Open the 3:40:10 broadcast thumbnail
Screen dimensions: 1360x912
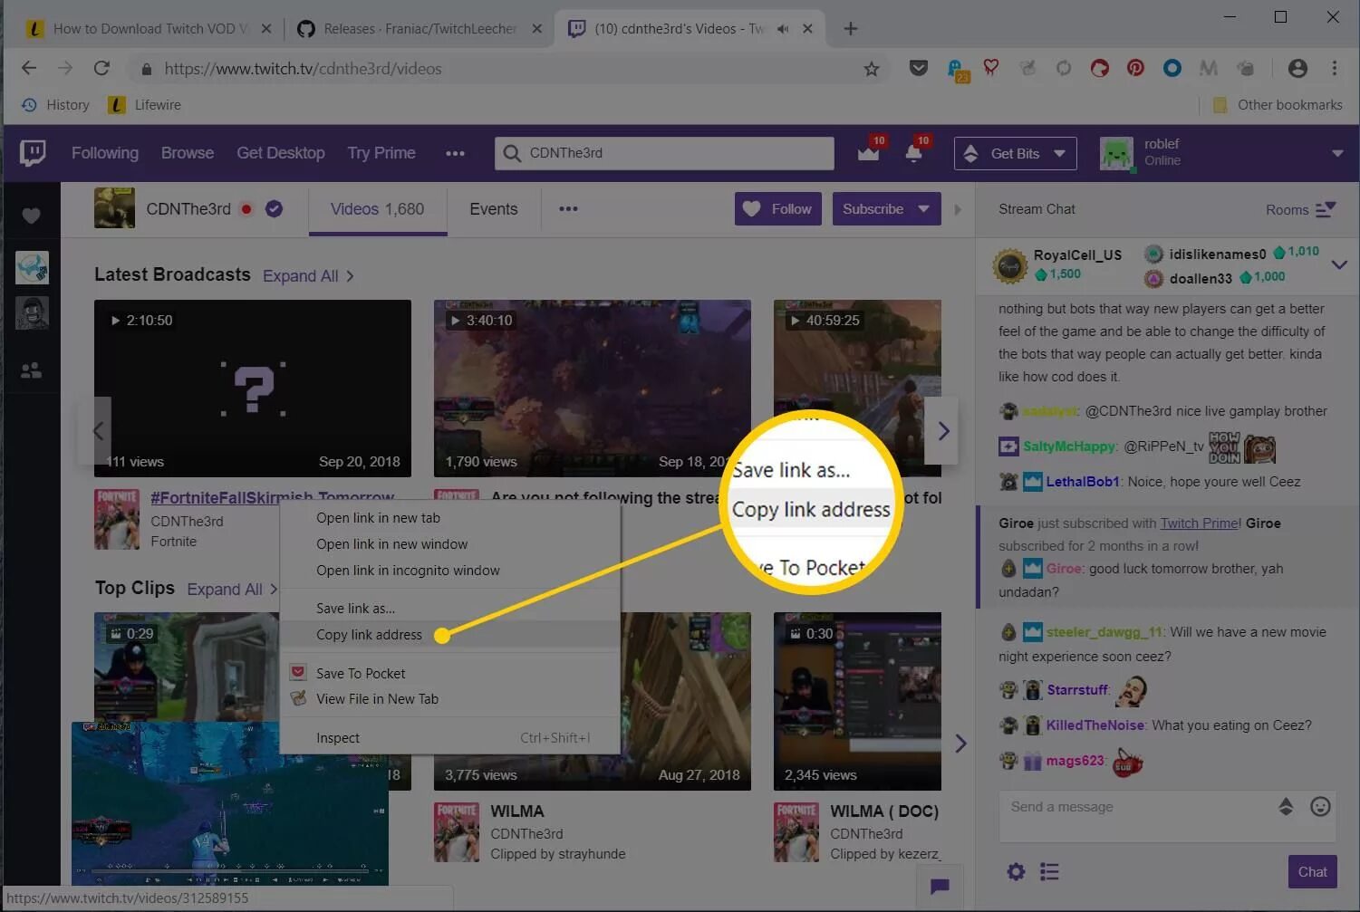click(x=592, y=389)
